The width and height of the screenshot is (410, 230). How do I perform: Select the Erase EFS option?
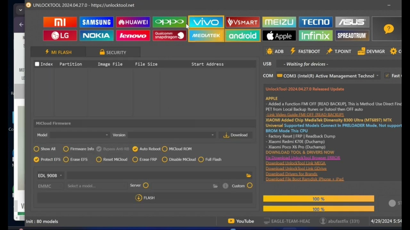[x=75, y=159]
